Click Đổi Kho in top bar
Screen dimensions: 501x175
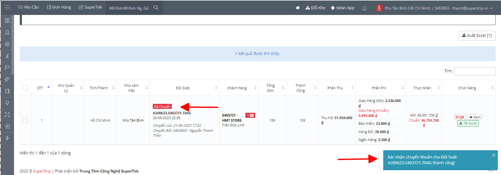pos(315,8)
